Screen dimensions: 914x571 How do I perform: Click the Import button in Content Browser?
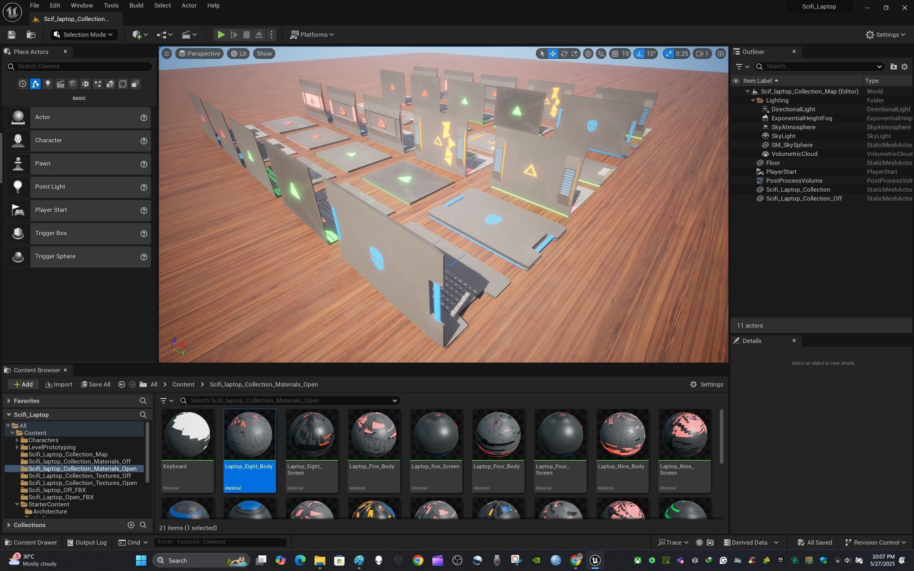pyautogui.click(x=59, y=384)
